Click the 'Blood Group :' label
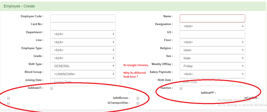The height and width of the screenshot is (112, 267). click(x=34, y=72)
